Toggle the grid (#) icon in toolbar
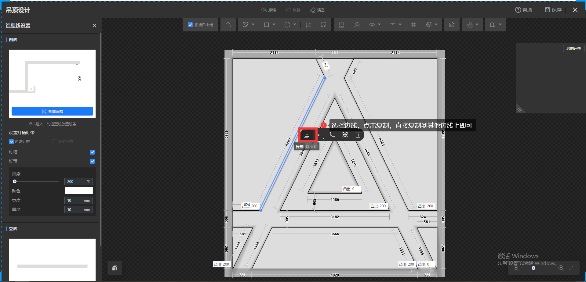The width and height of the screenshot is (586, 282). [413, 25]
